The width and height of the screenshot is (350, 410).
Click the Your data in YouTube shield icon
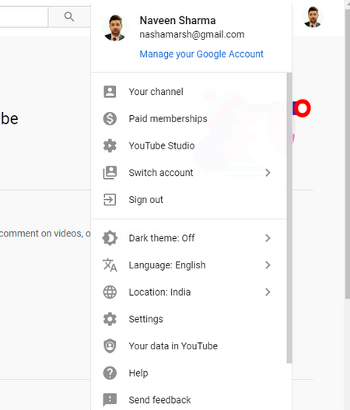110,346
